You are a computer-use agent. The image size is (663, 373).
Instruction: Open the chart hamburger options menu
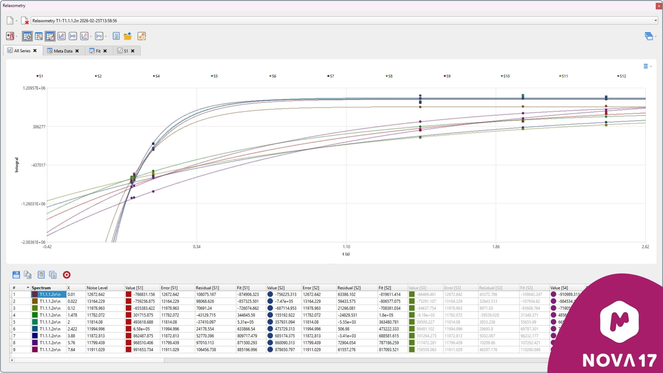(x=645, y=66)
